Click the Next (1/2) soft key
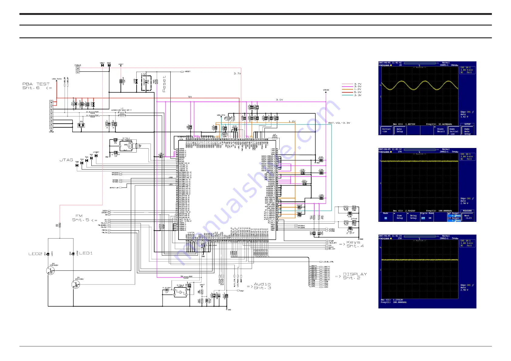The image size is (511, 361). [x=468, y=217]
